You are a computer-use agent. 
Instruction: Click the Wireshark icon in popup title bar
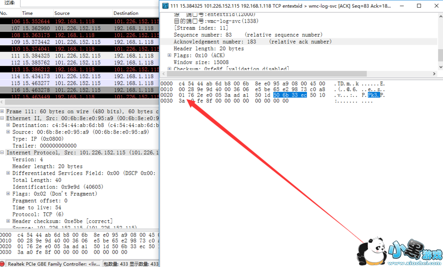click(x=166, y=6)
